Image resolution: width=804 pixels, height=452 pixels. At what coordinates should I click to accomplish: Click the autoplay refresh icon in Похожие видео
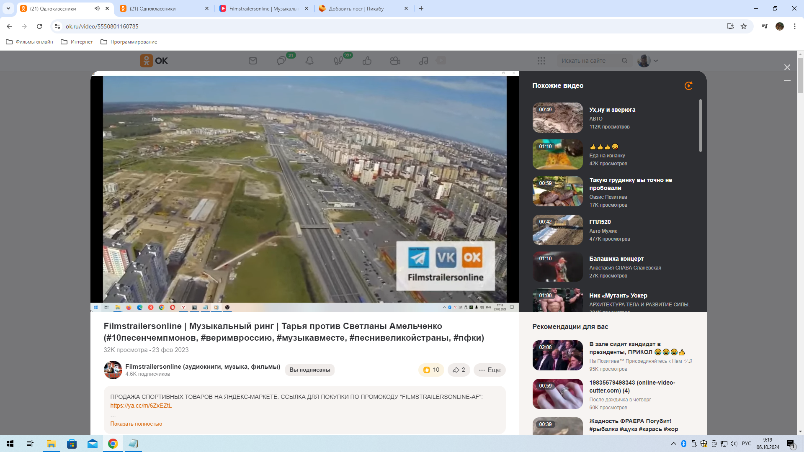(x=688, y=86)
